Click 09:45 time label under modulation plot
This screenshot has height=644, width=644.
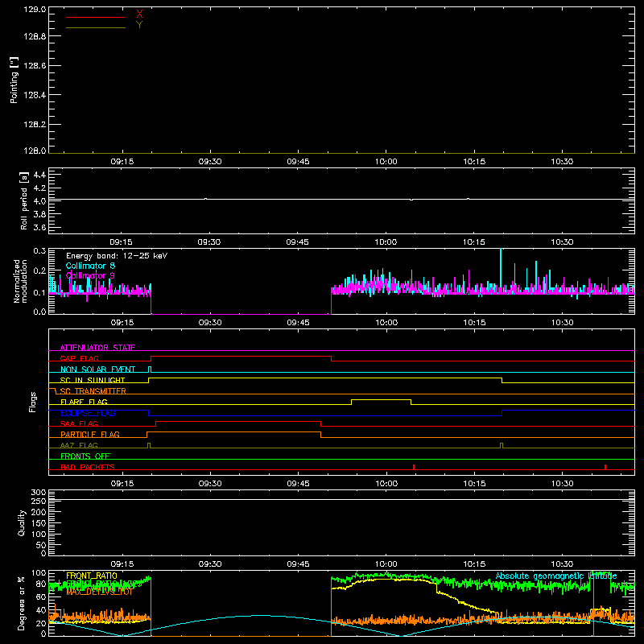coord(298,323)
